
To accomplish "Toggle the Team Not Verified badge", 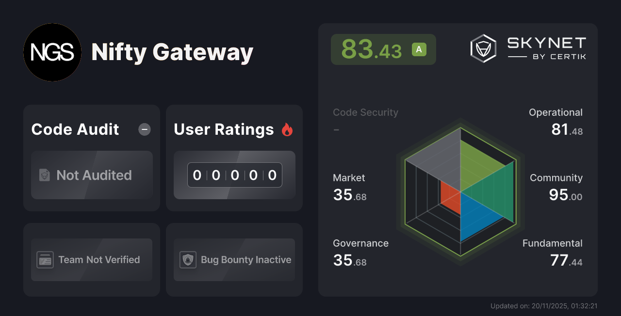I will (x=92, y=260).
